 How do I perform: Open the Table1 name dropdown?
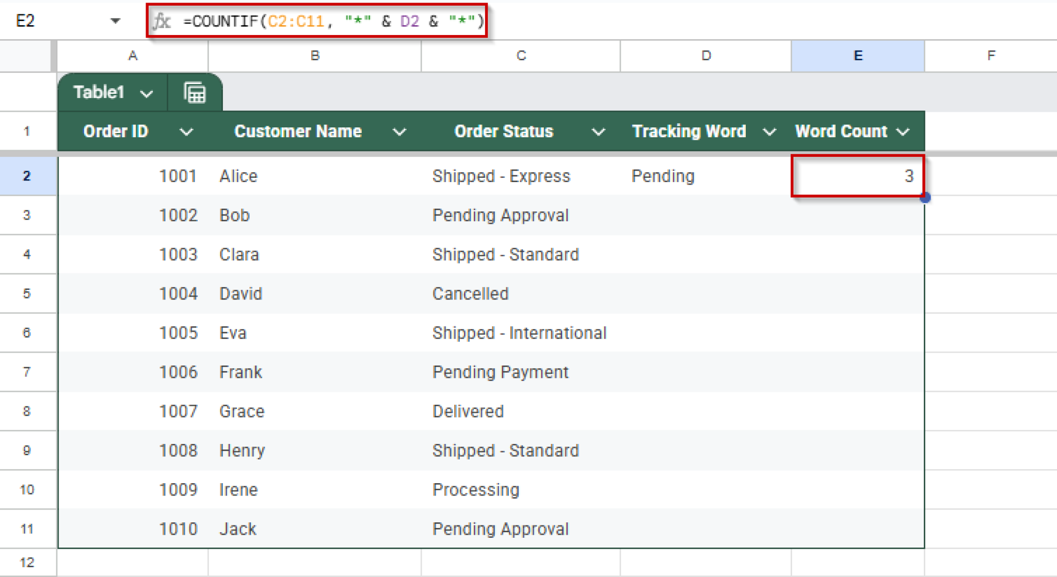pos(147,93)
